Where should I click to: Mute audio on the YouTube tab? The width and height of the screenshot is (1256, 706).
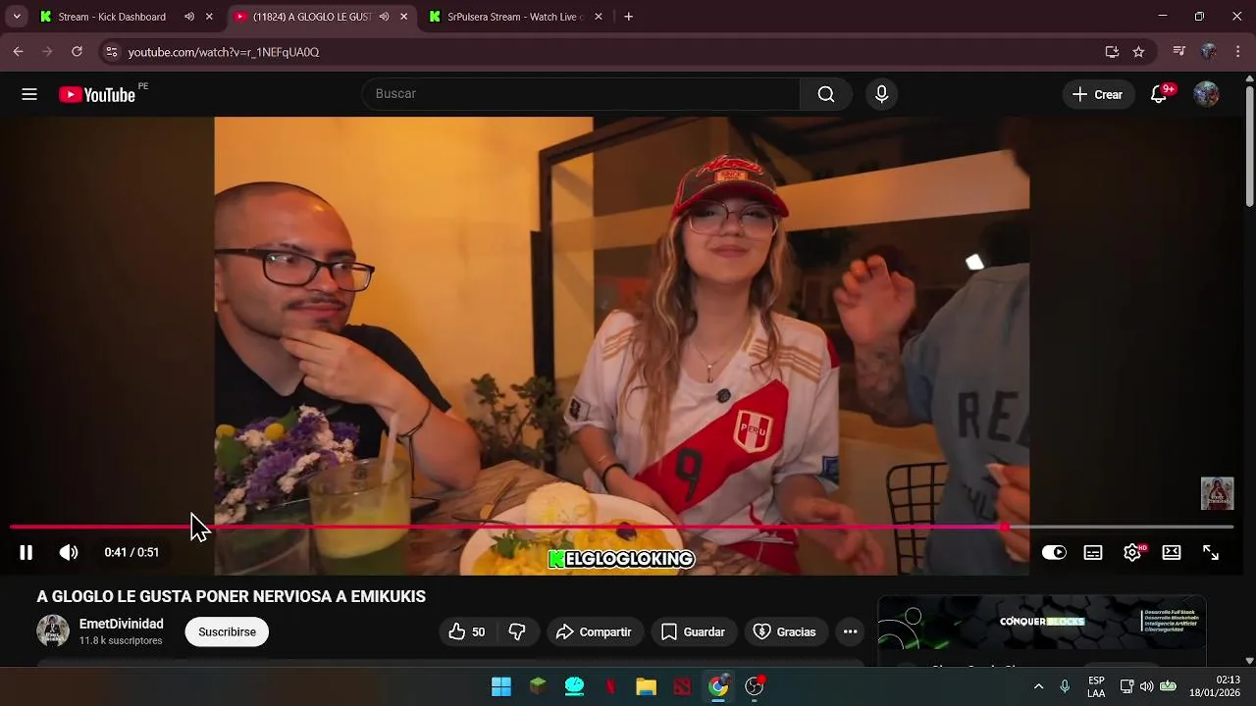(384, 17)
